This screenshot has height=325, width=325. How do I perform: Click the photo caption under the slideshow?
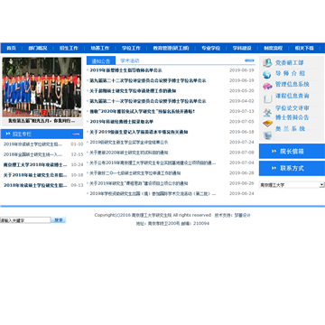(x=42, y=121)
